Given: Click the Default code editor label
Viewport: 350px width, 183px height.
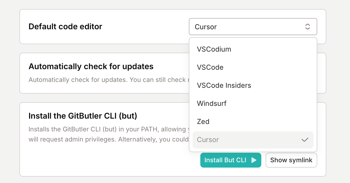Looking at the screenshot, I should tap(65, 27).
